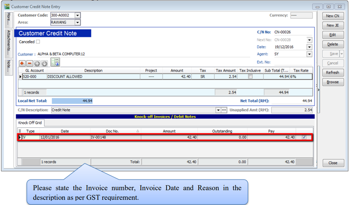The height and width of the screenshot is (205, 349).
Task: Click the red minus delete-row icon
Action: click(x=29, y=63)
